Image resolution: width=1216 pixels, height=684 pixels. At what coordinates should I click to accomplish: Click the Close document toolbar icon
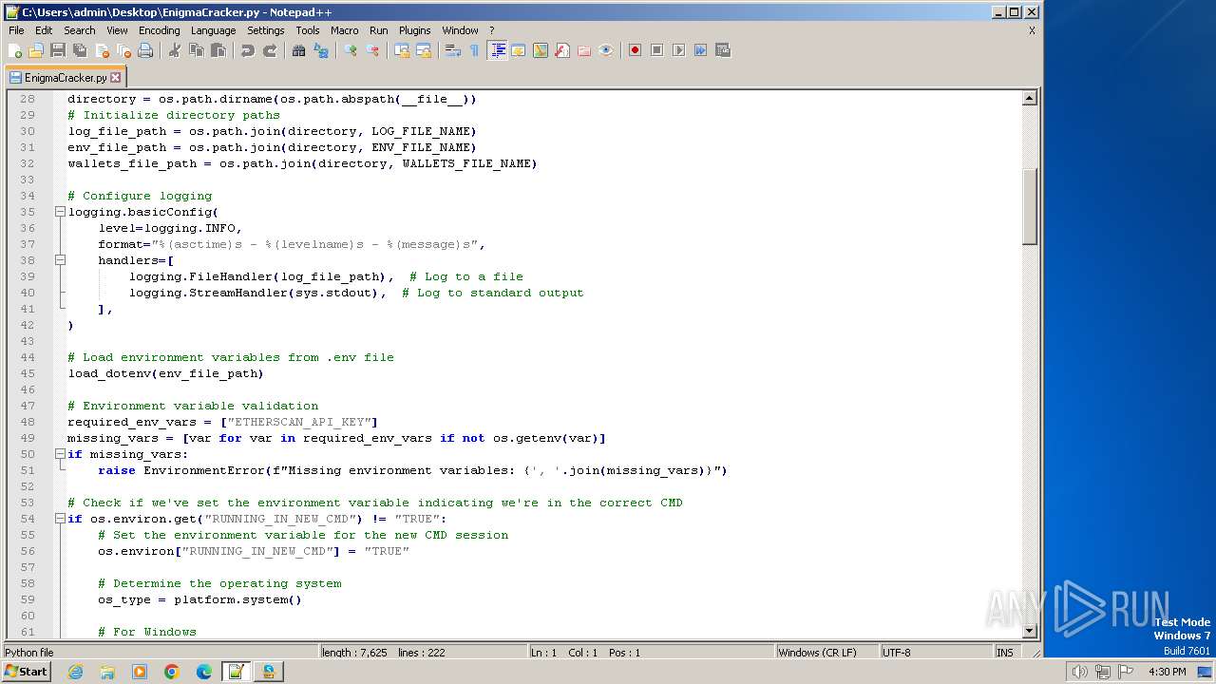[x=102, y=50]
